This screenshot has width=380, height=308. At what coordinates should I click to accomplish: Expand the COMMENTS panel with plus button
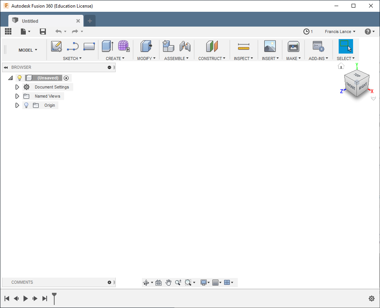pyautogui.click(x=109, y=282)
